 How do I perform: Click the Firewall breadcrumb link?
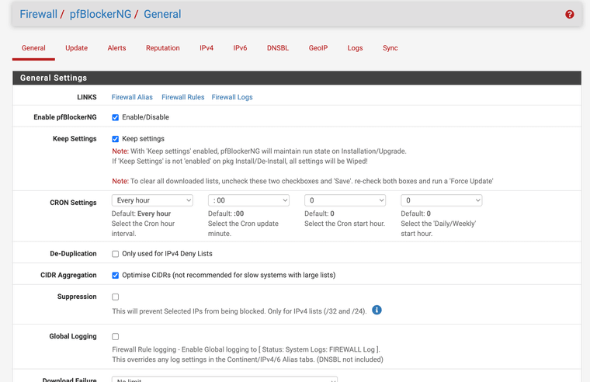click(38, 14)
